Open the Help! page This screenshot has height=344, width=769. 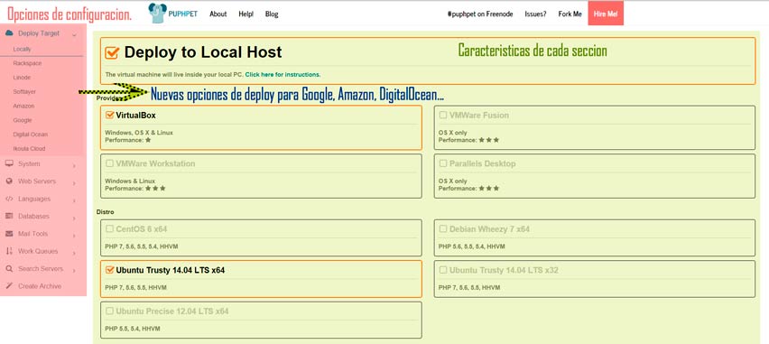pyautogui.click(x=246, y=14)
